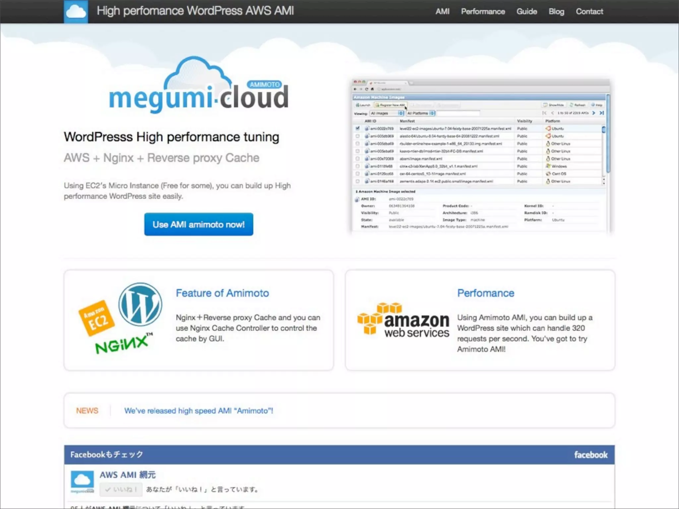Open the Perfomance heading link
The image size is (679, 509).
click(x=485, y=293)
